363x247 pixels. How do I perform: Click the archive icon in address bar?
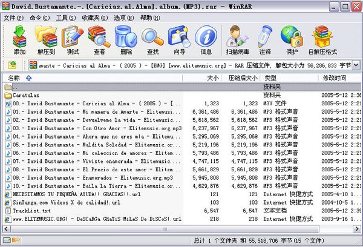pos(33,65)
